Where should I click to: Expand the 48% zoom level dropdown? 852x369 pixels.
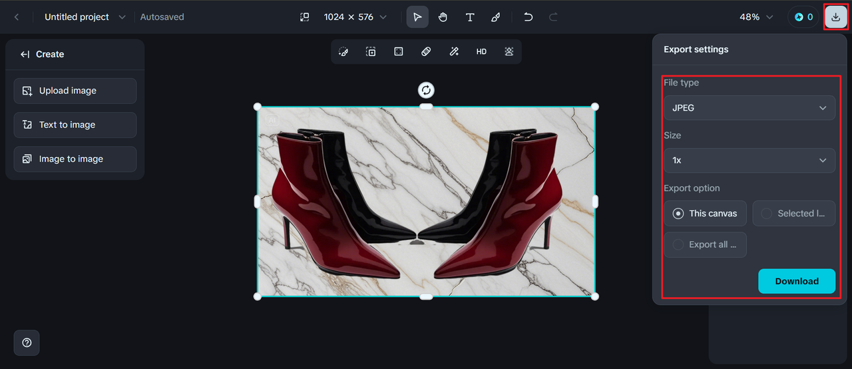pyautogui.click(x=756, y=17)
